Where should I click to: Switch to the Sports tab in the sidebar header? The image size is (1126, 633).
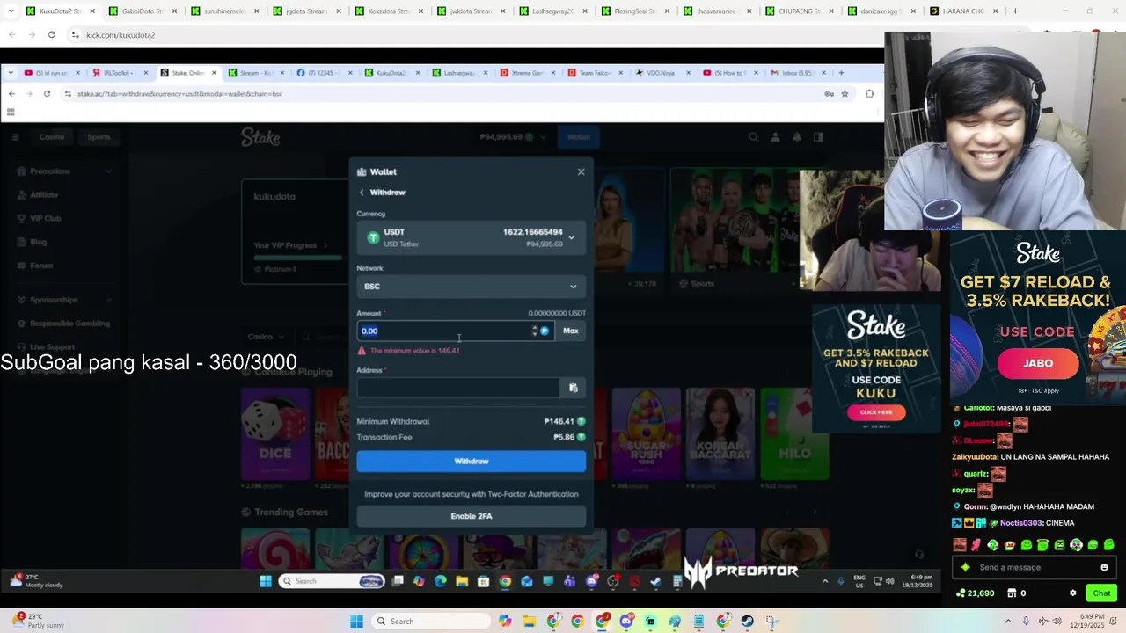(99, 137)
